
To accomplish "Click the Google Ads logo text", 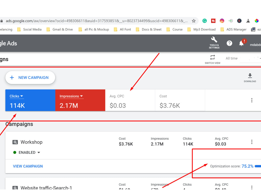I will [x=8, y=43].
